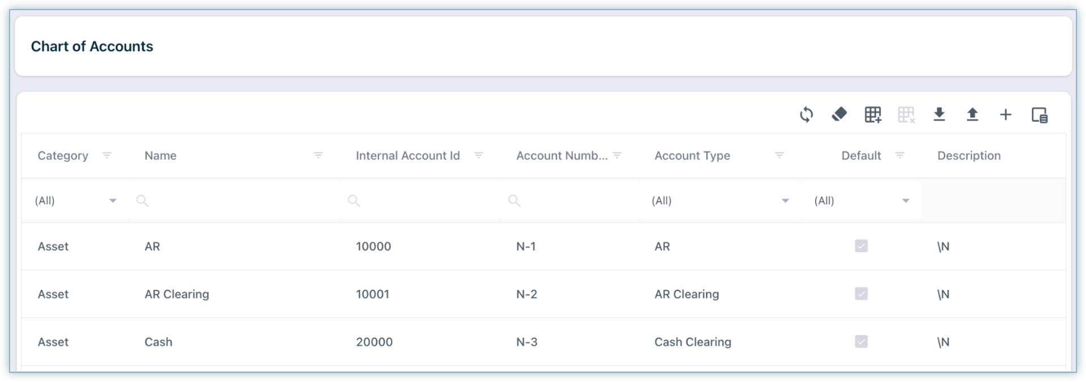
Task: Click the plus icon to add account
Action: coord(1006,115)
